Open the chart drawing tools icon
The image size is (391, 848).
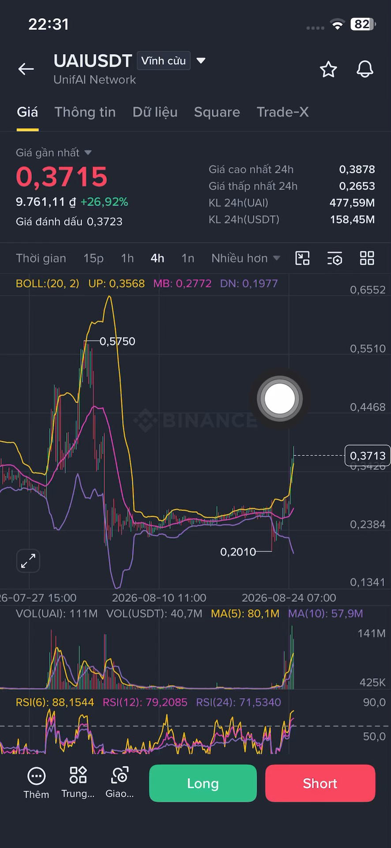[302, 258]
